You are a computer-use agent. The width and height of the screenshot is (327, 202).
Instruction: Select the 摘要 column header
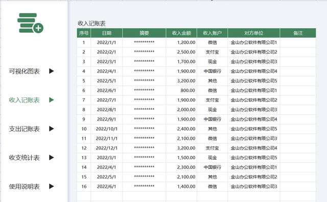coord(144,33)
